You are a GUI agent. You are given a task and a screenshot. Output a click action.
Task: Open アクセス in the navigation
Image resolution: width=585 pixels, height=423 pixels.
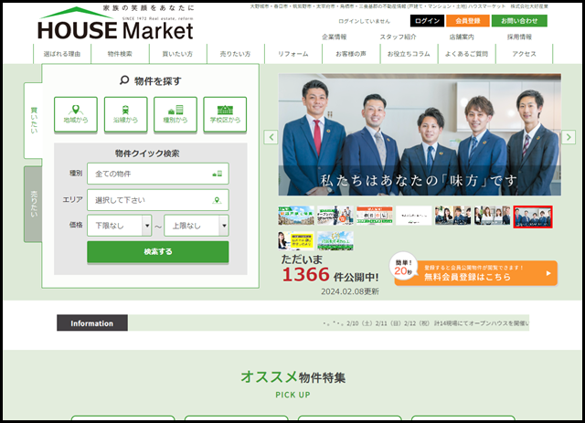(524, 54)
